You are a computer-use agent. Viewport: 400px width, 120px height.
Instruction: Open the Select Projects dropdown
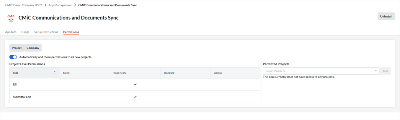321,71
